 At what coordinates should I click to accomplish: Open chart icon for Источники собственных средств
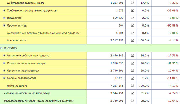click(x=132, y=56)
